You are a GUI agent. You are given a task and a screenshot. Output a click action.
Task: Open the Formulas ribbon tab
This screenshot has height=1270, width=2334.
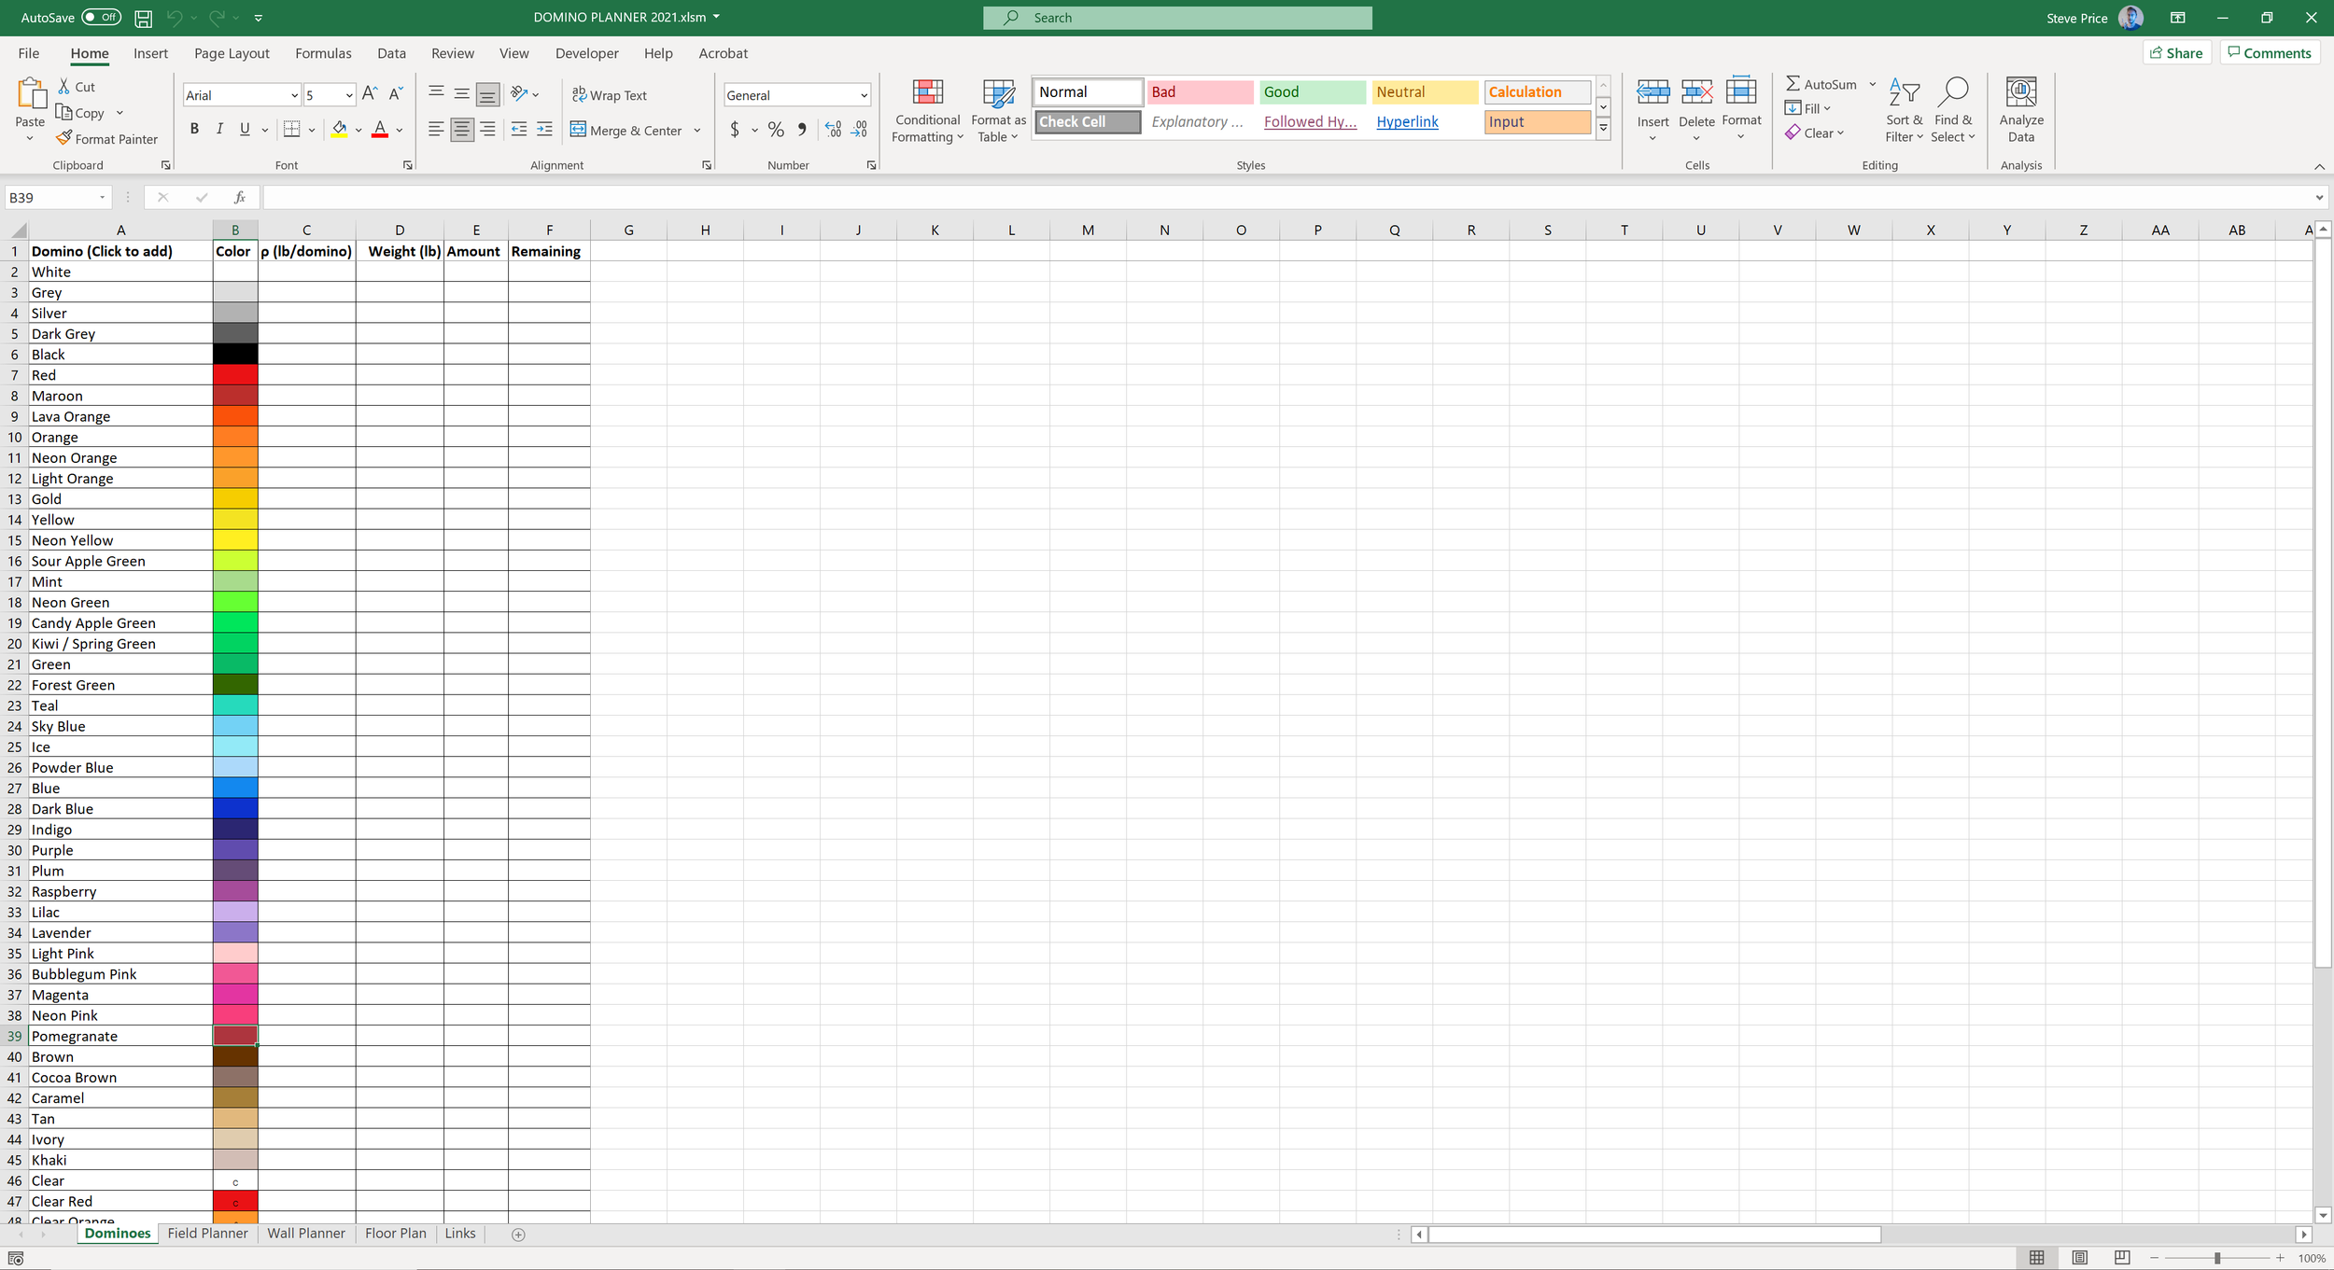pyautogui.click(x=323, y=53)
